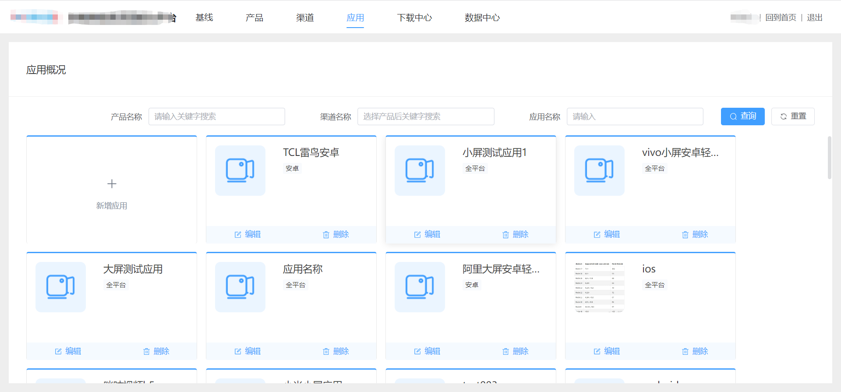Focus the 产品名称 search field

click(217, 117)
